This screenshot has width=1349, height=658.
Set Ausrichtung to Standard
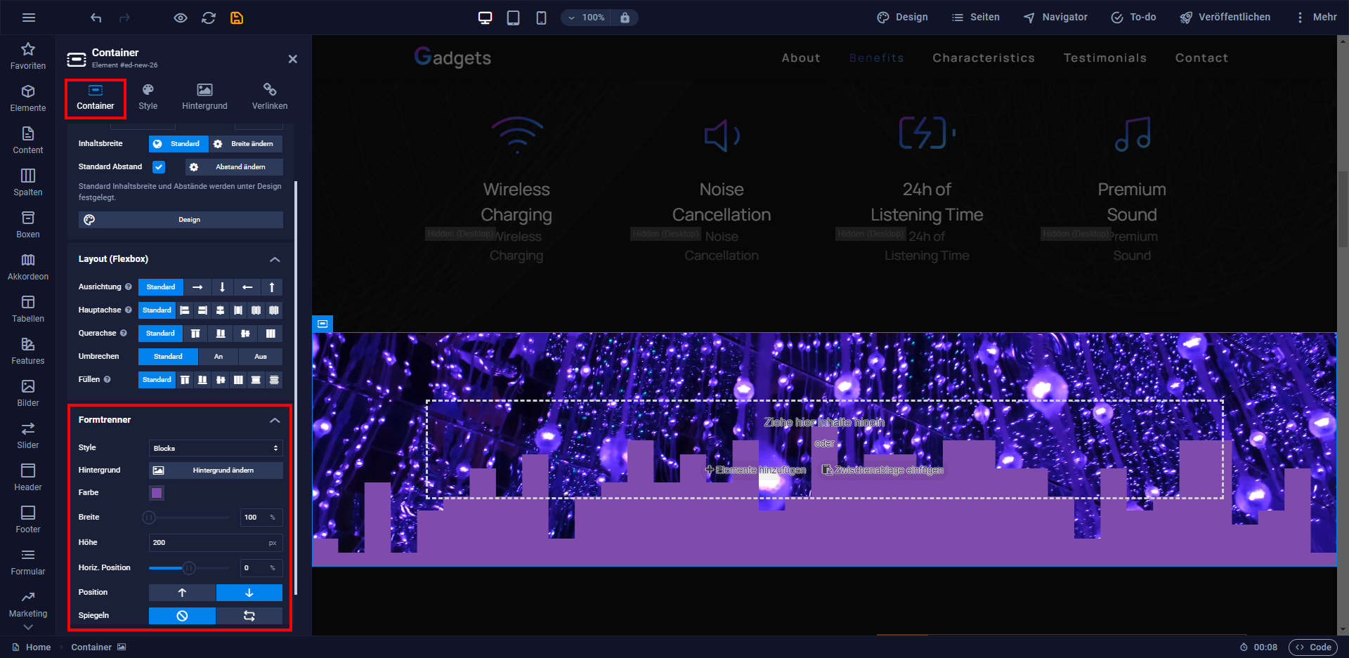(161, 287)
